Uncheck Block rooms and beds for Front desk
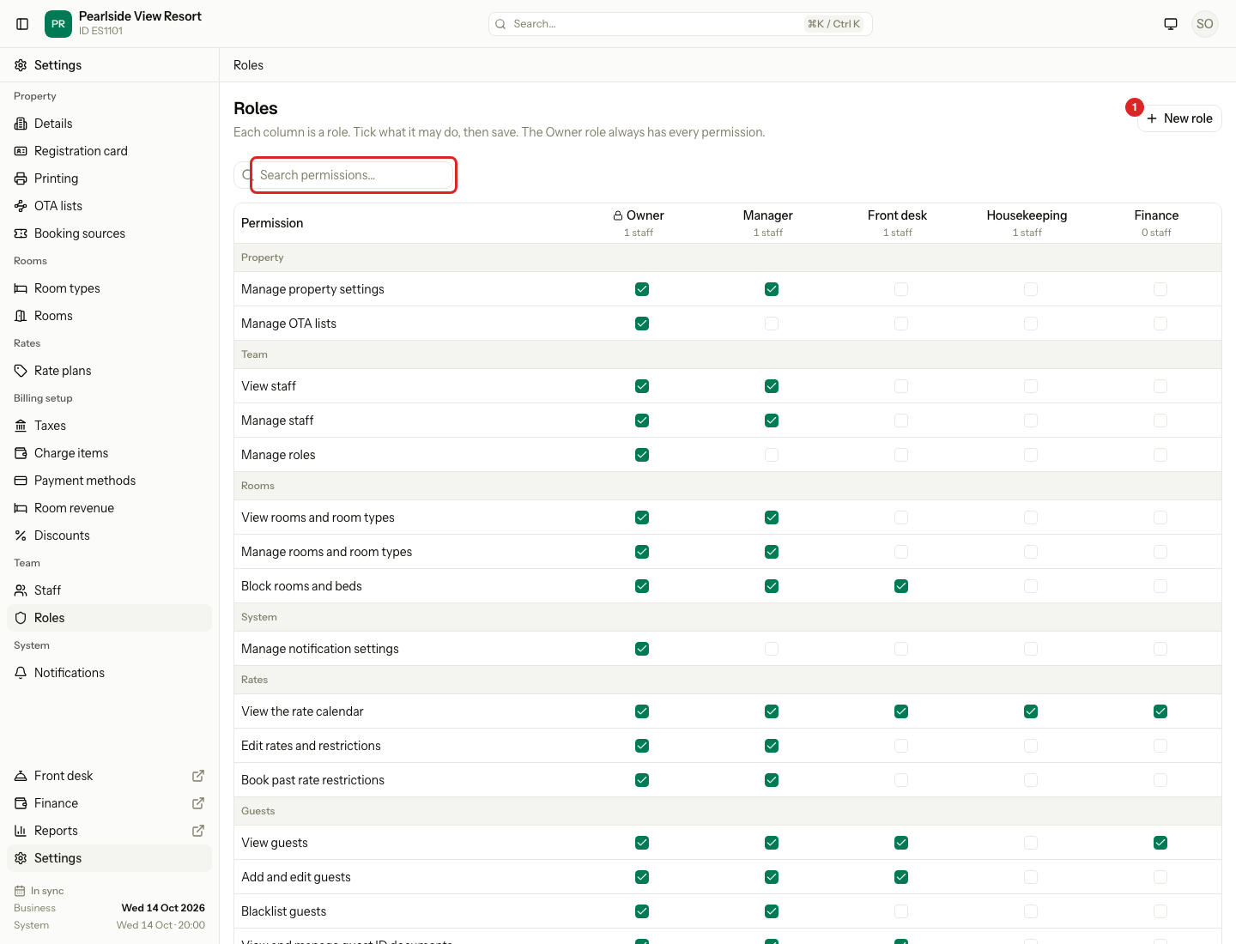1236x944 pixels. pos(901,586)
